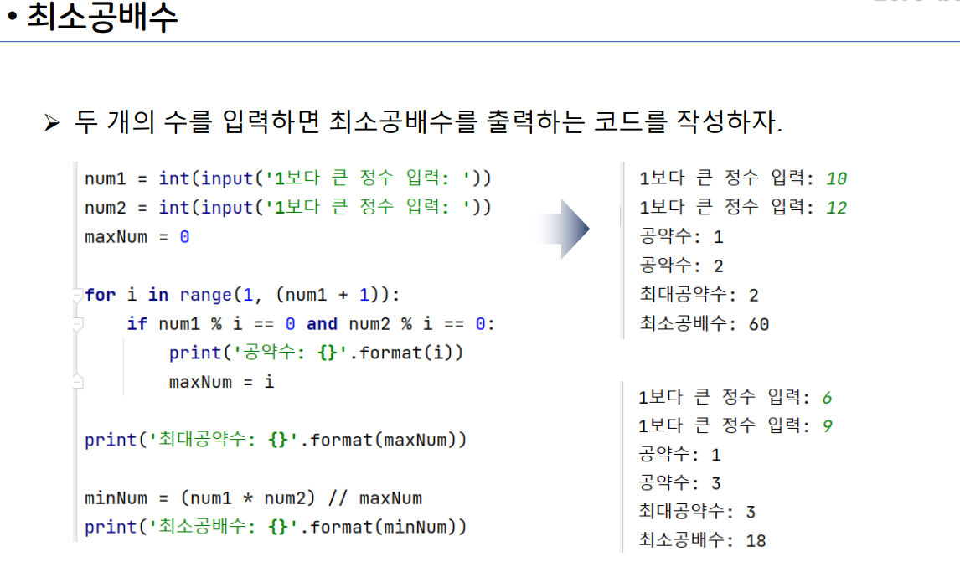Click the output line 공약수: 3
Viewport: 960px width, 562px height.
point(679,483)
